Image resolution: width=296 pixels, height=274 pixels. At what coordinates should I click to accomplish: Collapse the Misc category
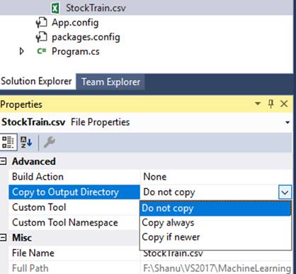point(3,237)
